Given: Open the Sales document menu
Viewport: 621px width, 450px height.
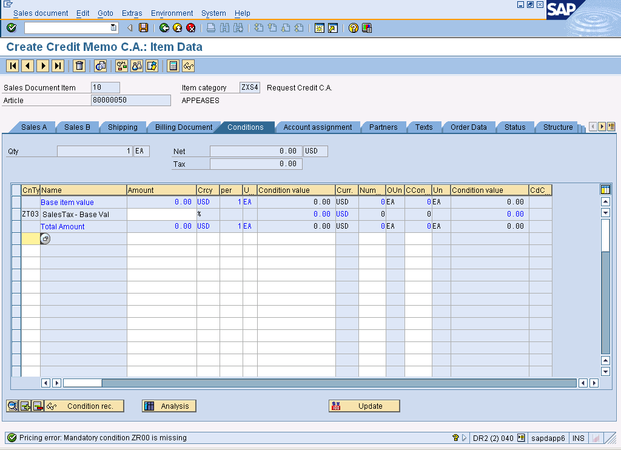Looking at the screenshot, I should point(41,13).
